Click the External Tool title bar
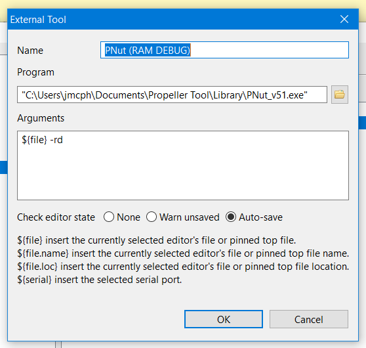 click(173, 19)
